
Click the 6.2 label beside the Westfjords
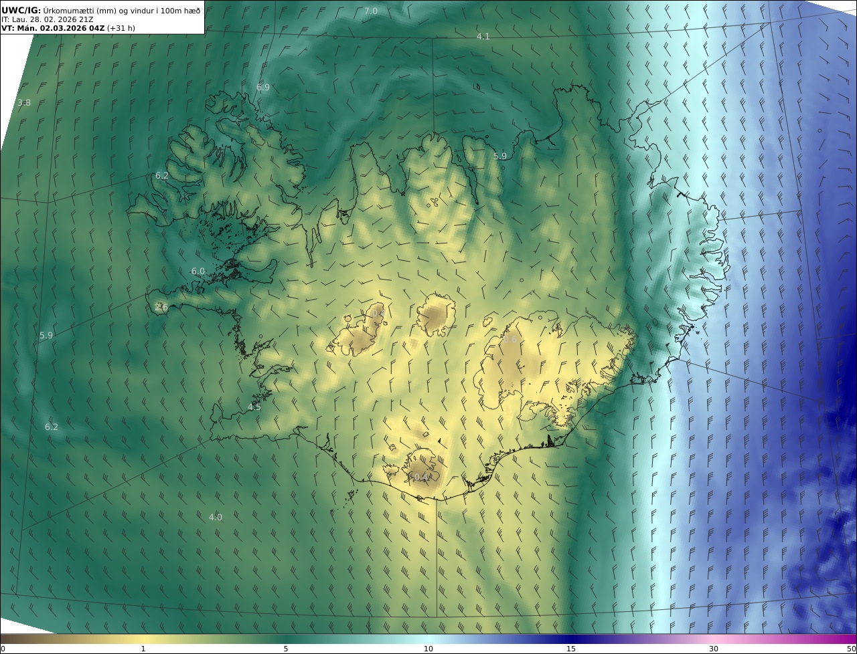pos(162,176)
